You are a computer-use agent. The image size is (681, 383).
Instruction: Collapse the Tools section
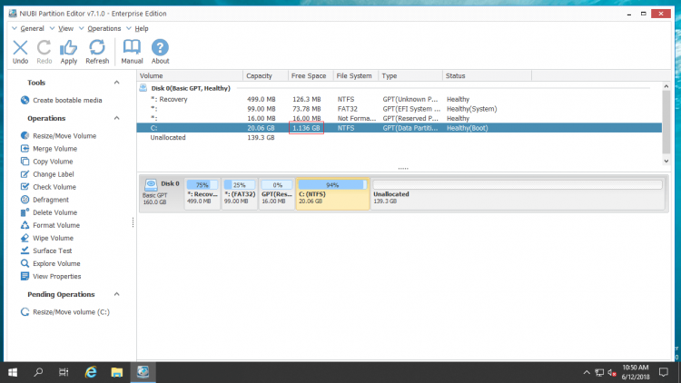click(116, 83)
